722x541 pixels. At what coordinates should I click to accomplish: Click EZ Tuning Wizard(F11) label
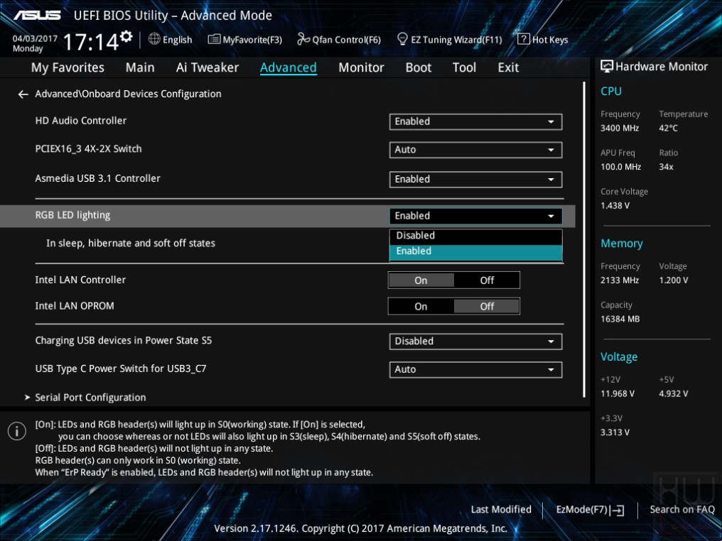[x=456, y=40]
